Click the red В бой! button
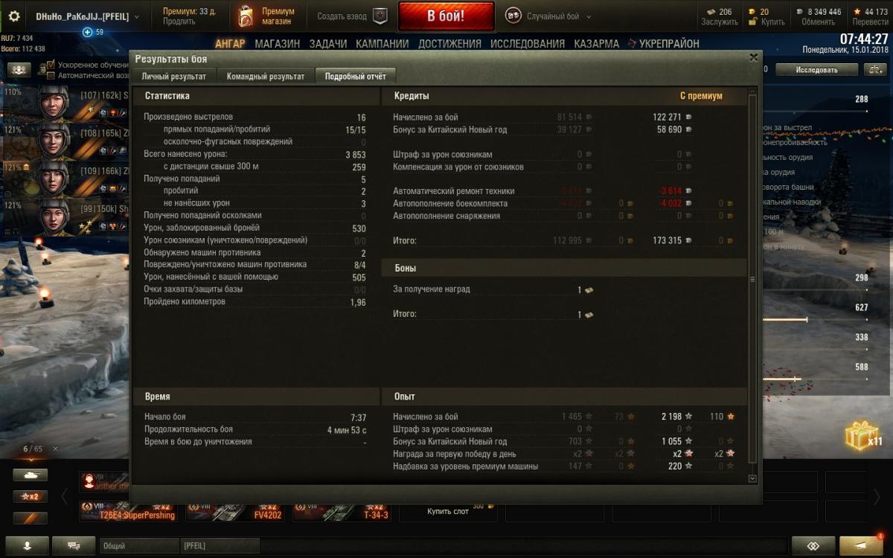This screenshot has height=558, width=893. [446, 16]
